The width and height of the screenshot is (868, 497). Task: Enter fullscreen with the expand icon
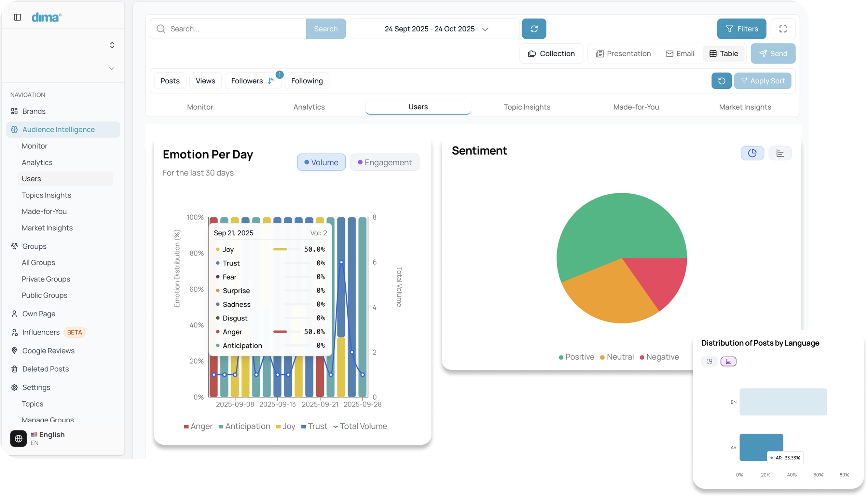(783, 29)
